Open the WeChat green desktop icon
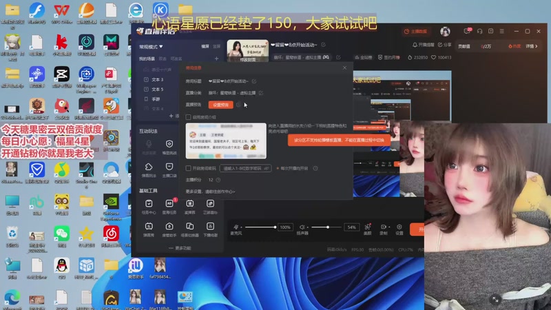The image size is (551, 310). pyautogui.click(x=62, y=236)
